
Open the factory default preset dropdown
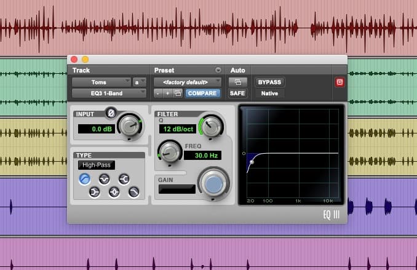point(188,82)
